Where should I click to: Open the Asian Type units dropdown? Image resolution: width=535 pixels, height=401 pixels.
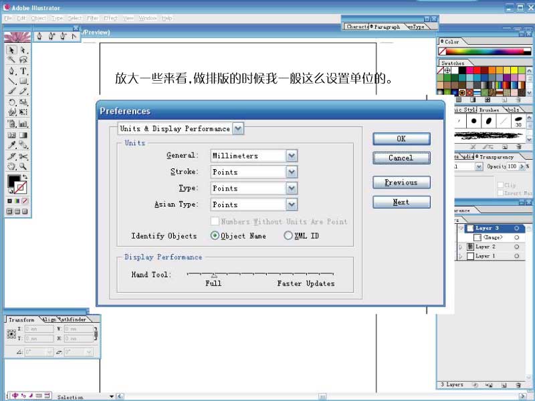pos(292,205)
